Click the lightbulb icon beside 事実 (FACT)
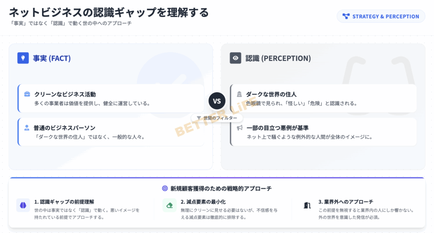434x233 pixels. (x=23, y=58)
